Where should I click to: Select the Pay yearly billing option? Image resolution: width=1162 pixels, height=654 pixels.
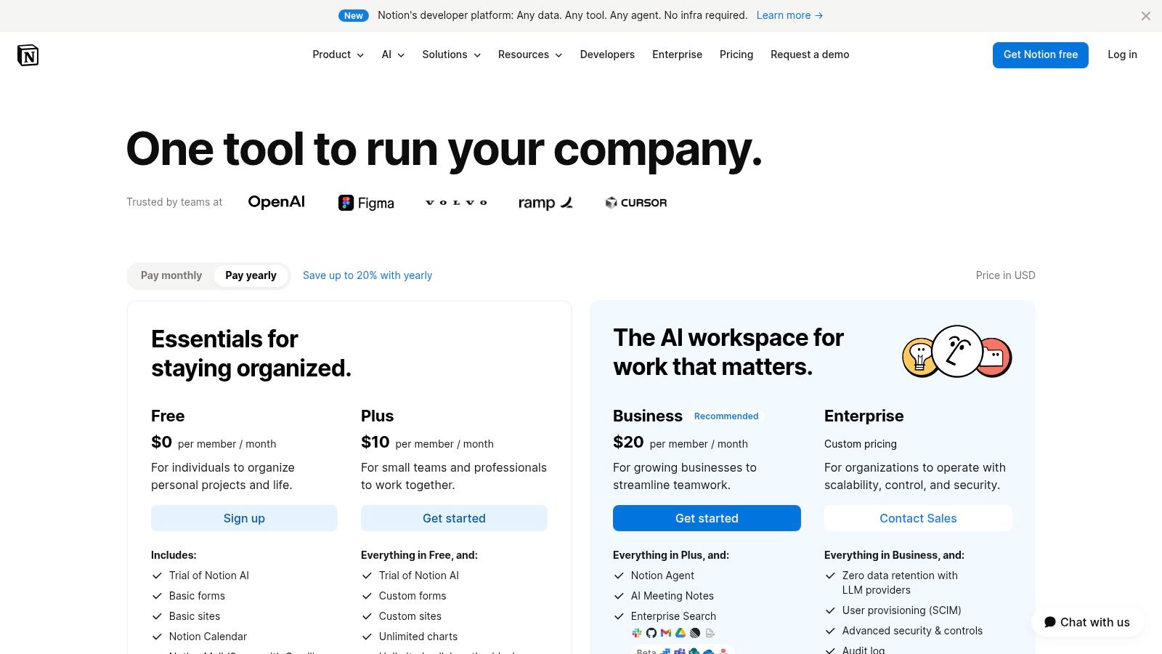[x=251, y=275]
